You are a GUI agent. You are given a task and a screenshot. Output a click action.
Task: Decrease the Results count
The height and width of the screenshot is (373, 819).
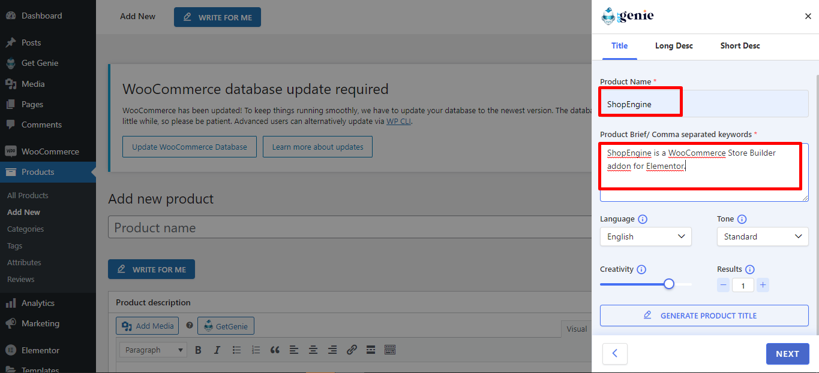[x=724, y=285]
